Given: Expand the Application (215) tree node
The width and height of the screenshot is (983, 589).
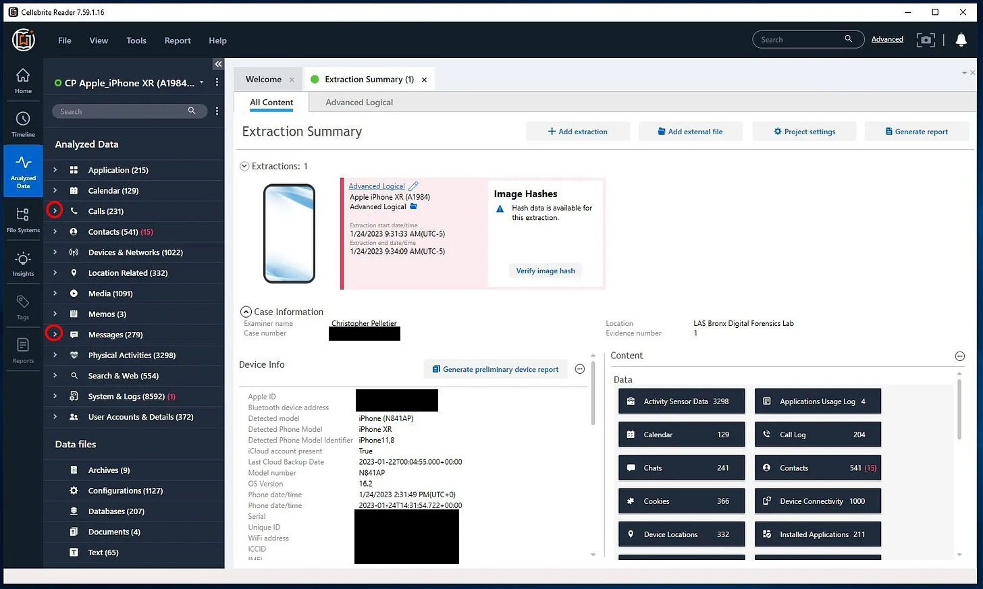Looking at the screenshot, I should pyautogui.click(x=55, y=170).
